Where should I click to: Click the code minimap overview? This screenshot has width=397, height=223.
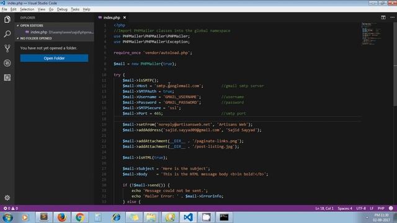(372, 34)
